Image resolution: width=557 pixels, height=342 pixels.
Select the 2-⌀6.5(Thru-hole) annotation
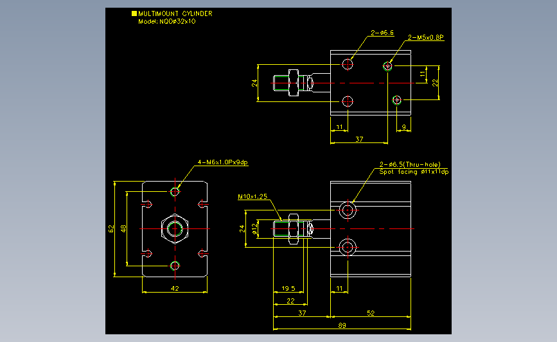click(410, 164)
